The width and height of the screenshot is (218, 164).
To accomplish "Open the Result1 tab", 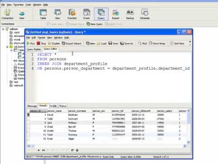I will click(x=43, y=106).
